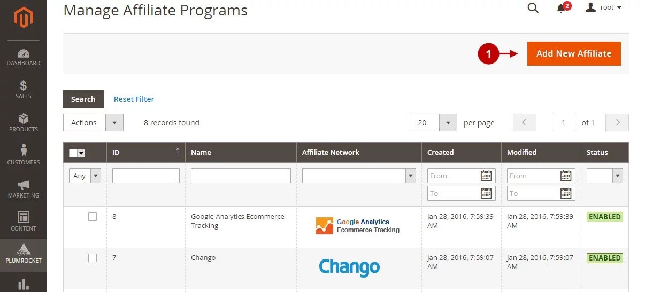Toggle the select-all header checkbox dropdown
Image resolution: width=645 pixels, height=292 pixels.
(78, 153)
